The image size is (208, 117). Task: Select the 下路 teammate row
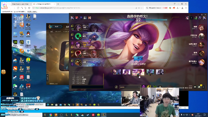[88, 28]
